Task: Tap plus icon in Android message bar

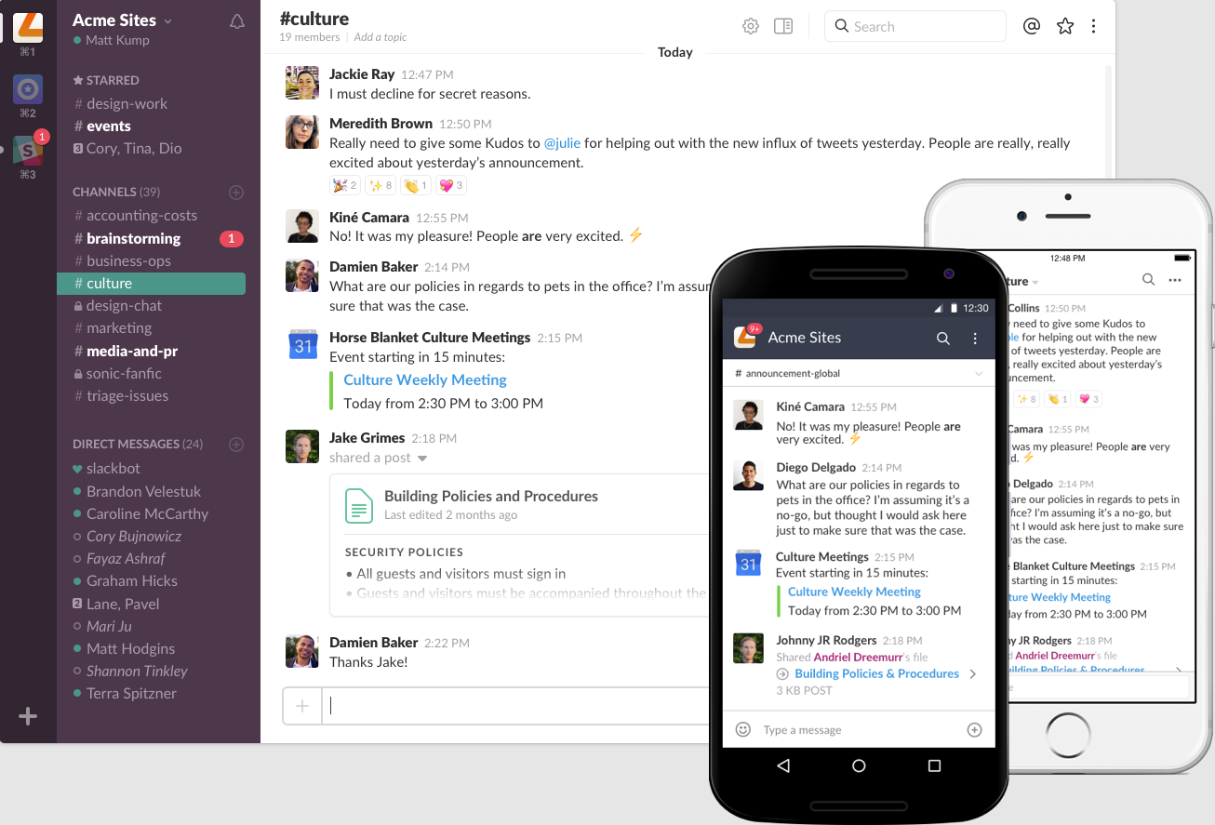Action: [974, 729]
